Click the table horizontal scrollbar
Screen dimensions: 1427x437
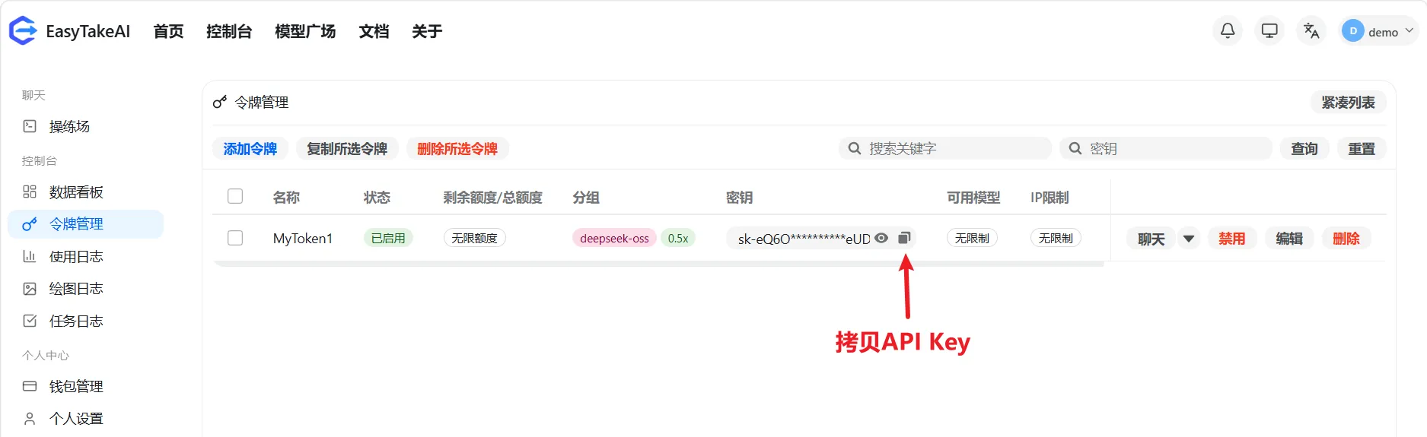659,264
